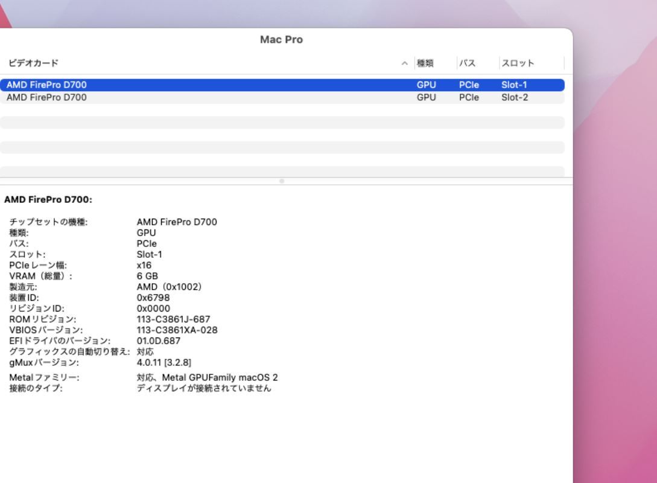The image size is (657, 483).
Task: Select the AMD FirePro D700 Slot-1 row
Action: 282,85
